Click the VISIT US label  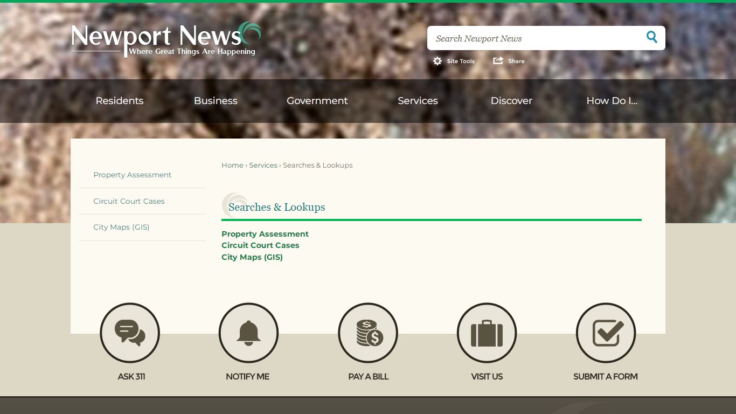(x=487, y=377)
